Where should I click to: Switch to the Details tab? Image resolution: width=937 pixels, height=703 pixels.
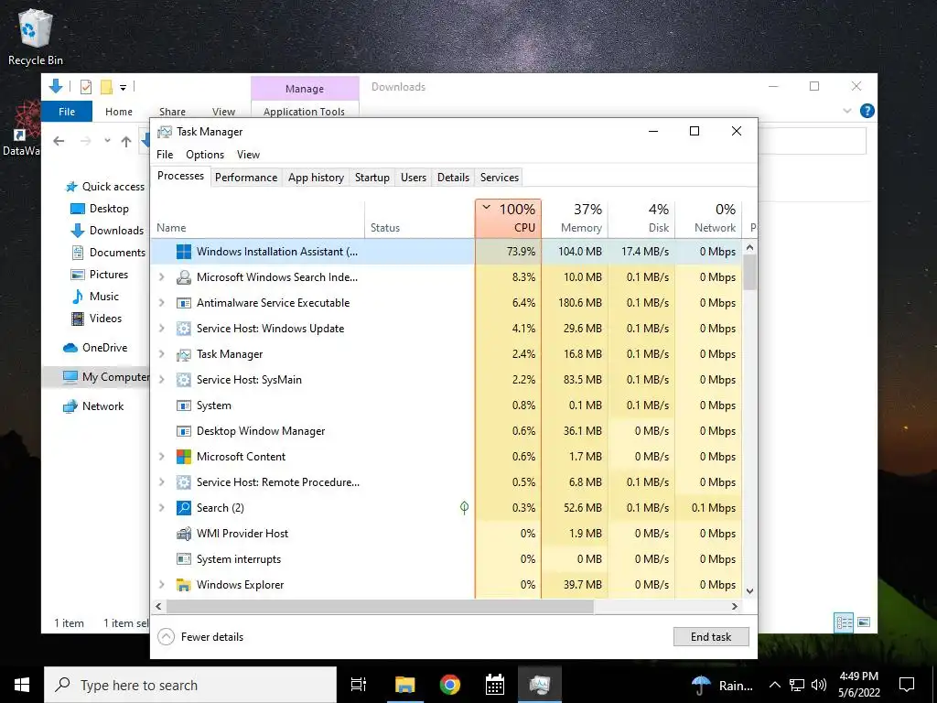[x=453, y=178]
